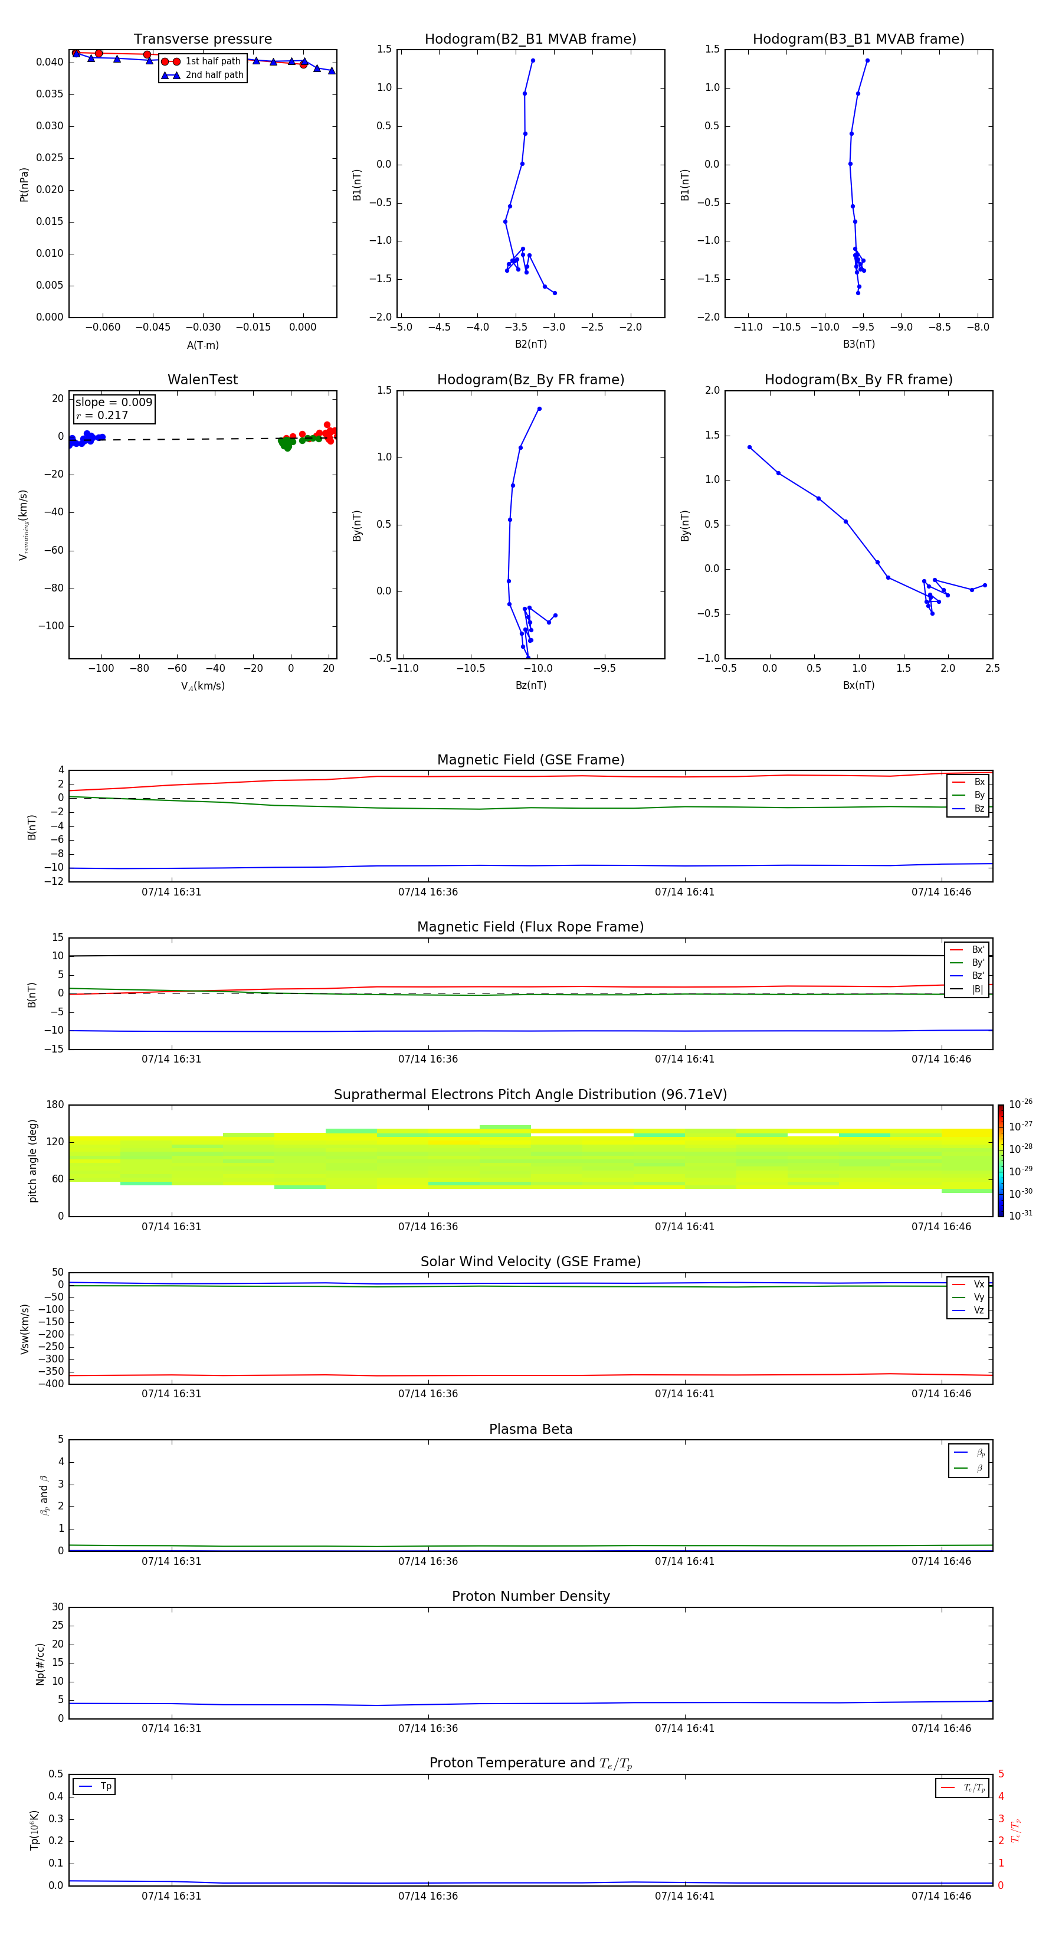Select the 'Tp' legend entry
1062x1948 pixels.
click(x=94, y=1787)
